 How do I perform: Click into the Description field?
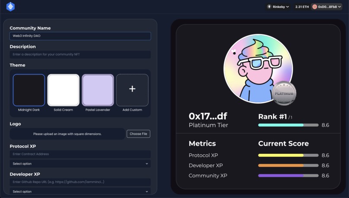[x=80, y=54]
